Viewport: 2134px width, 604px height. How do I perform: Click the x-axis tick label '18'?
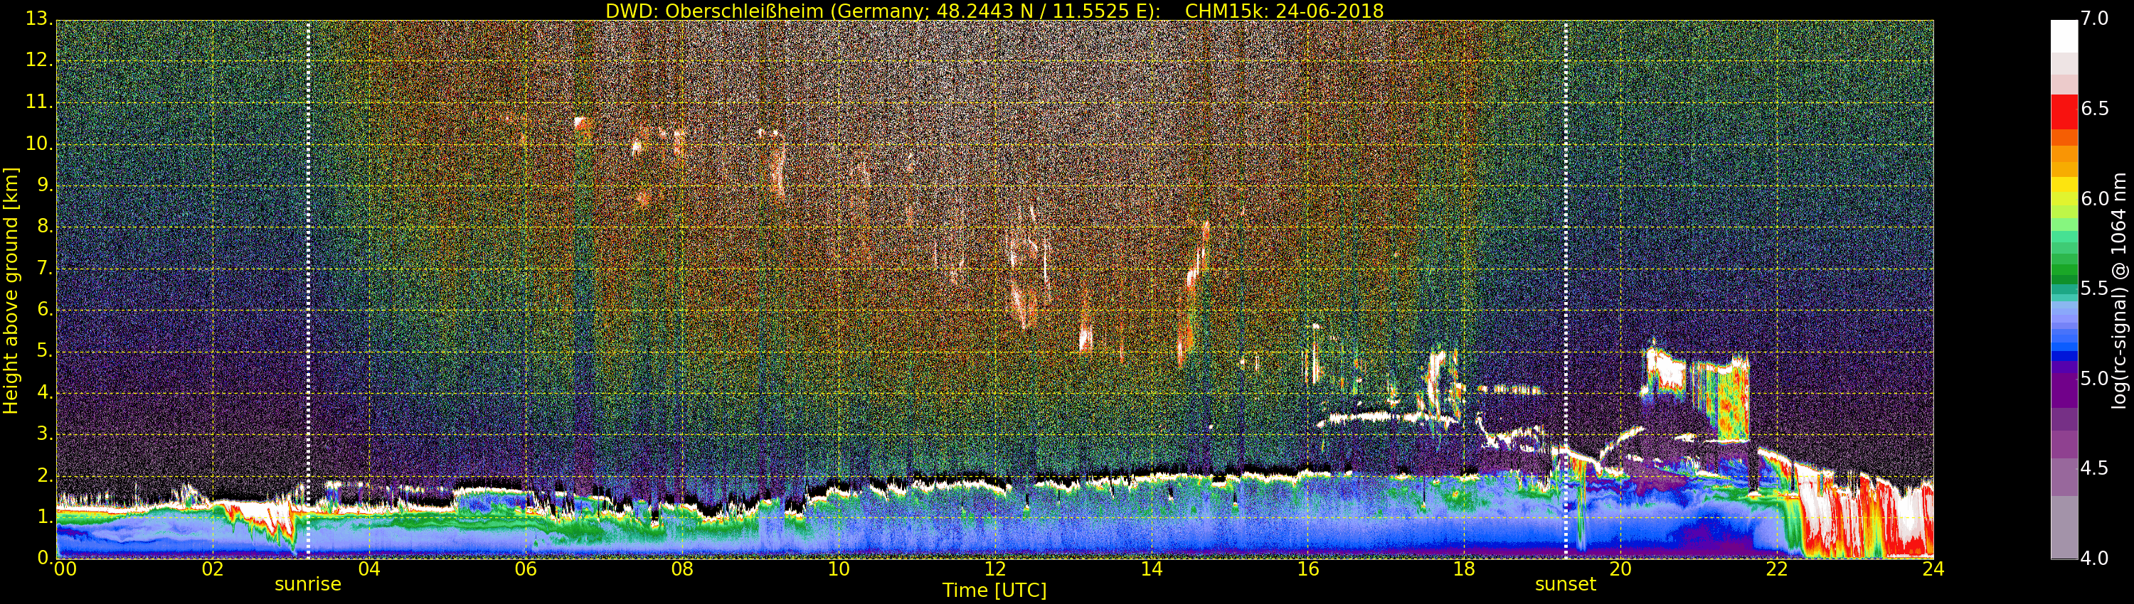(1465, 568)
